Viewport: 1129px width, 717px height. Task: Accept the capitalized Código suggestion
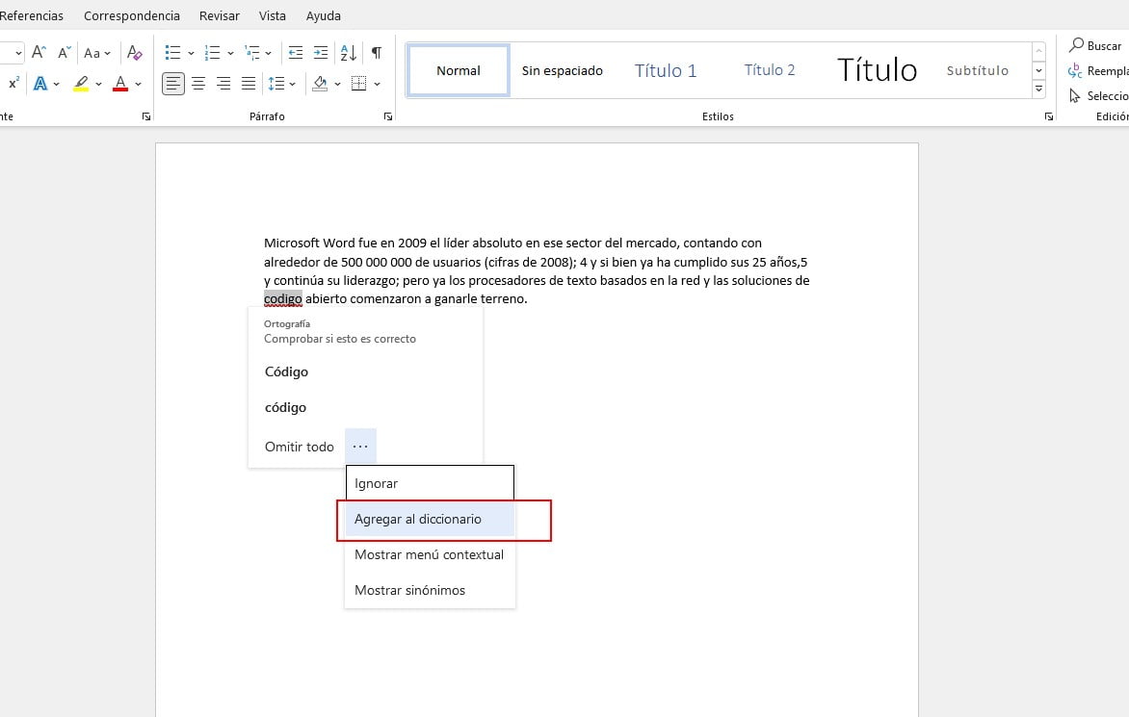tap(286, 371)
